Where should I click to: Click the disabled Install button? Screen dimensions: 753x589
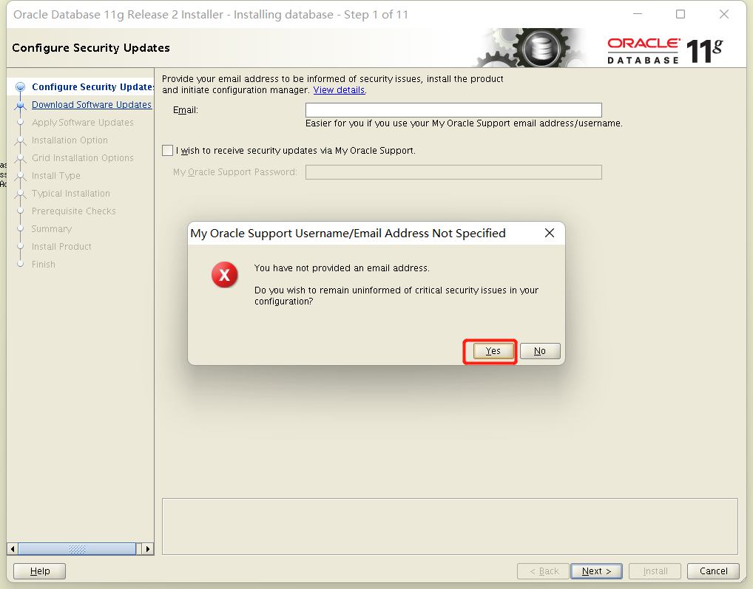[655, 571]
